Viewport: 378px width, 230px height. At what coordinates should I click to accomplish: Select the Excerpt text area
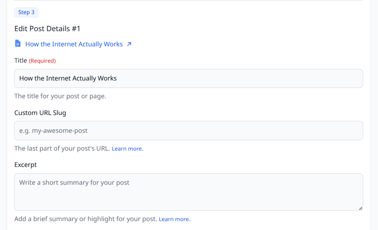click(x=188, y=192)
